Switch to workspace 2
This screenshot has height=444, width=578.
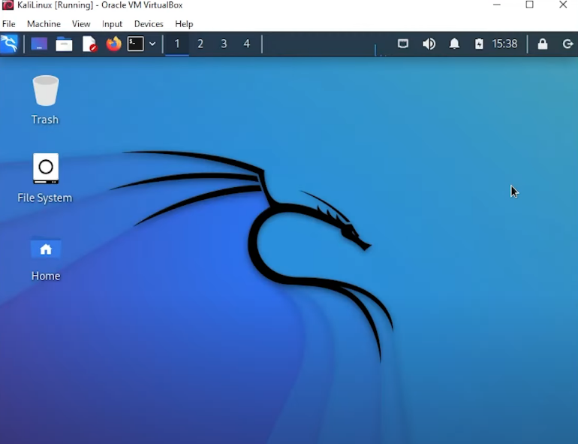[x=200, y=44]
